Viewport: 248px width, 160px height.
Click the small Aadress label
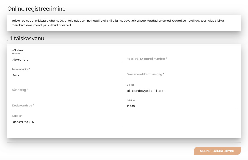[x=17, y=116]
